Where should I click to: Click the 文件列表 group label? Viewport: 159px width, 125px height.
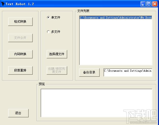83,11
